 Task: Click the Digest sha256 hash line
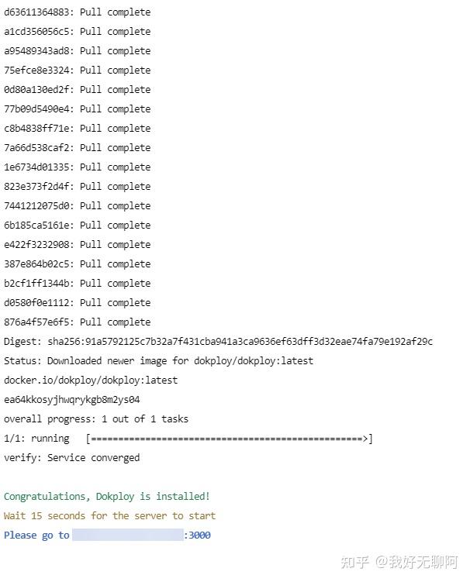[218, 342]
